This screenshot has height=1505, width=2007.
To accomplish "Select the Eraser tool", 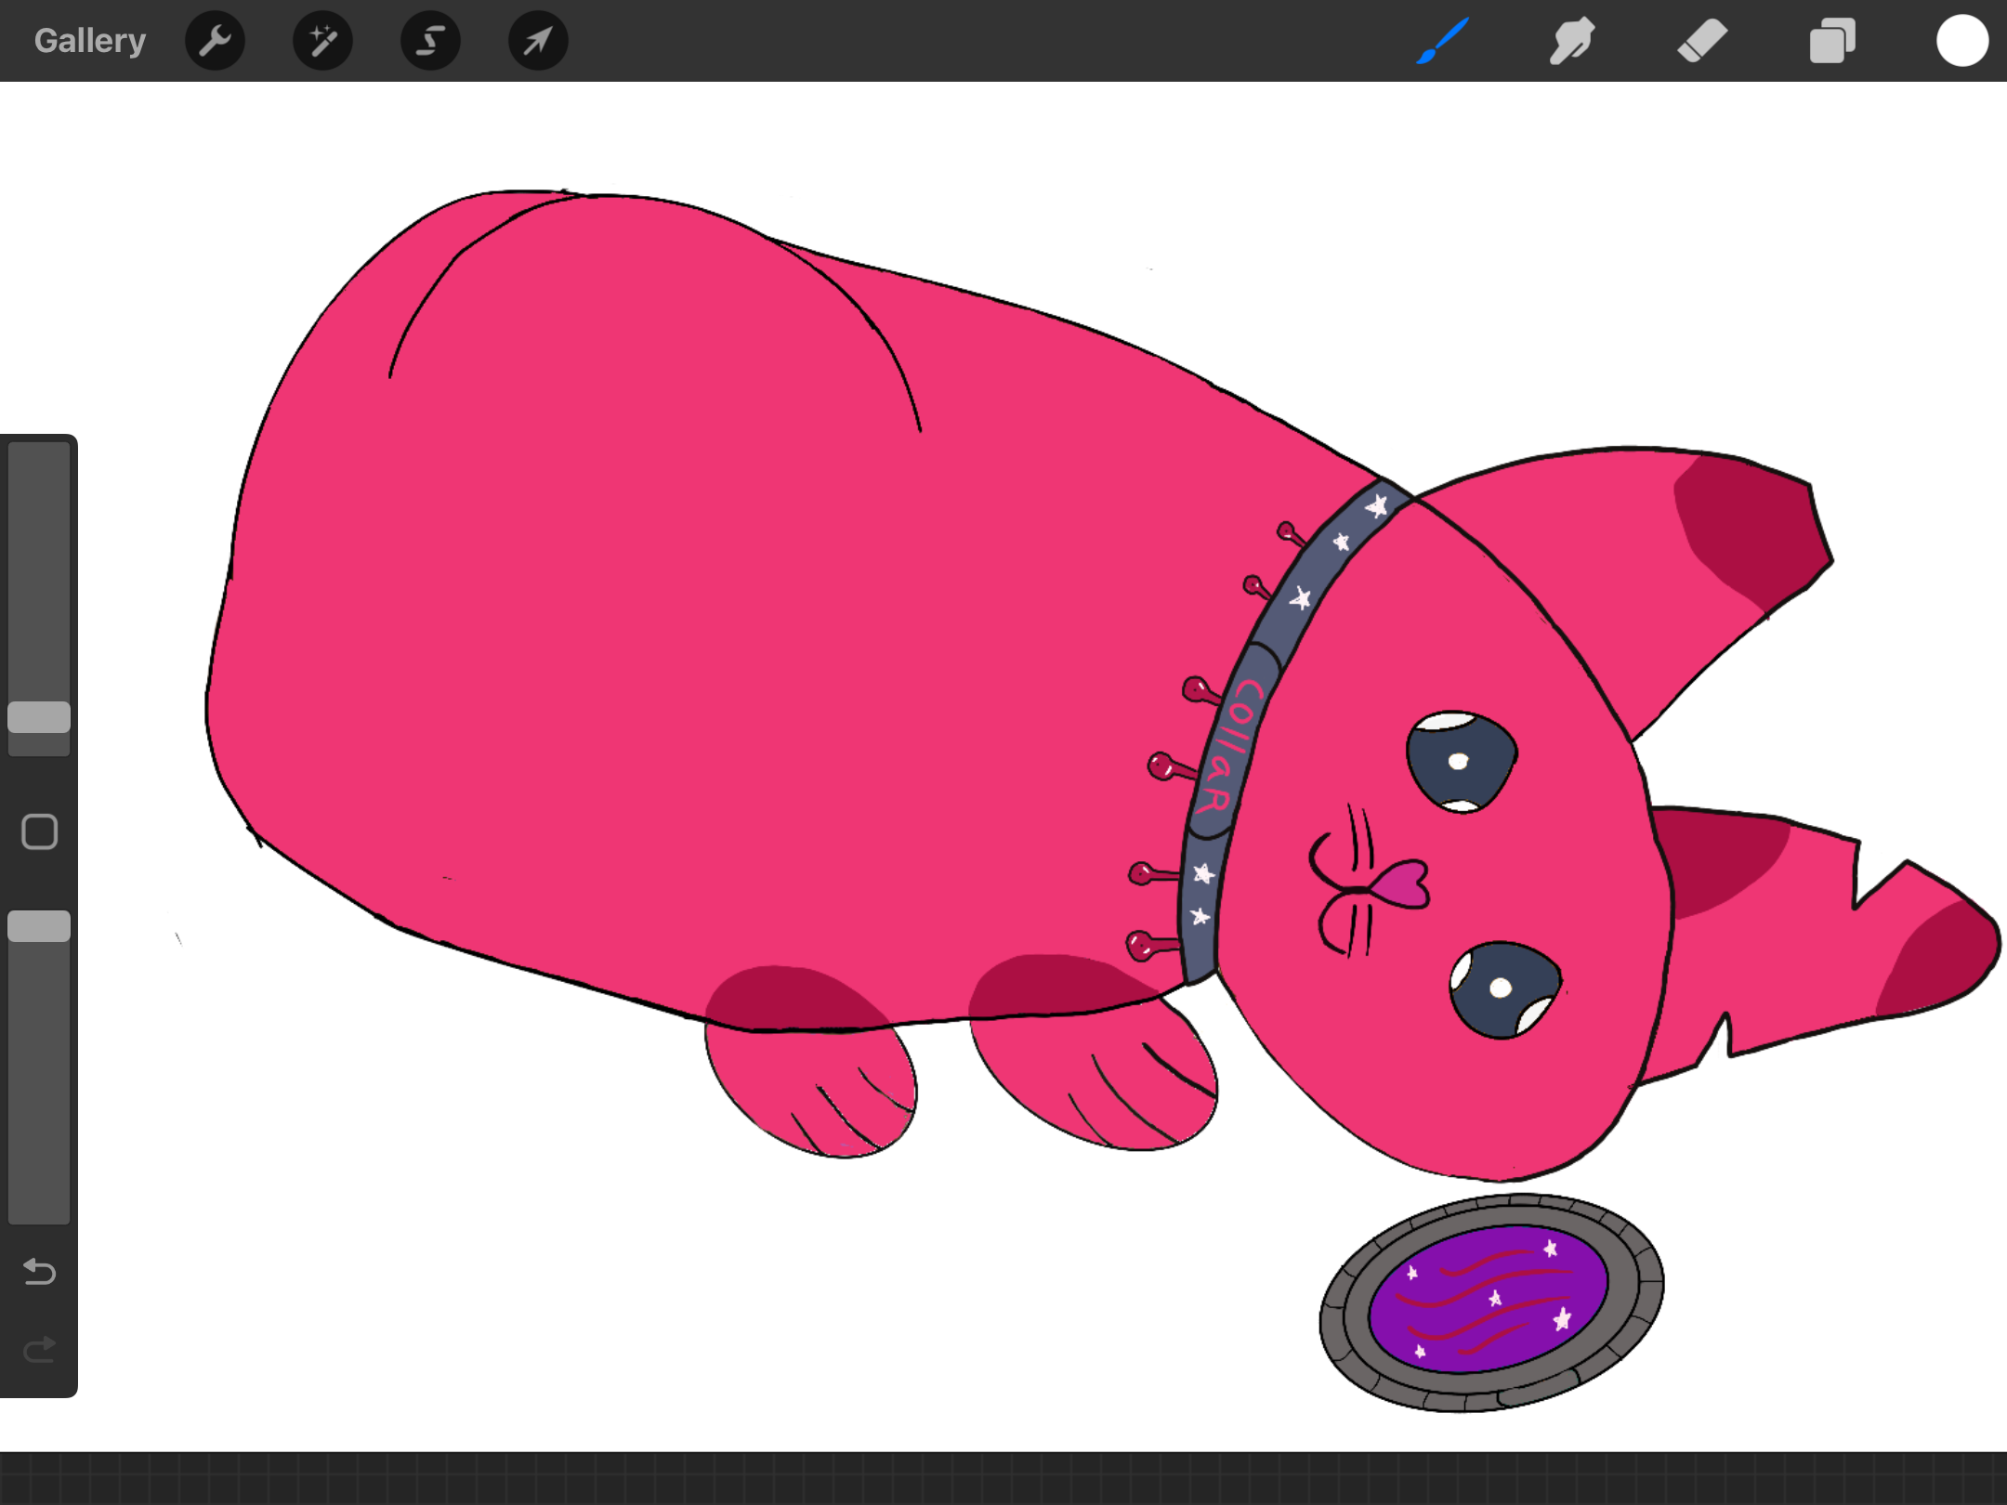I will click(x=1702, y=41).
